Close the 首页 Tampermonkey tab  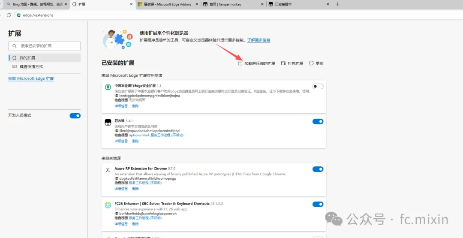pos(262,4)
